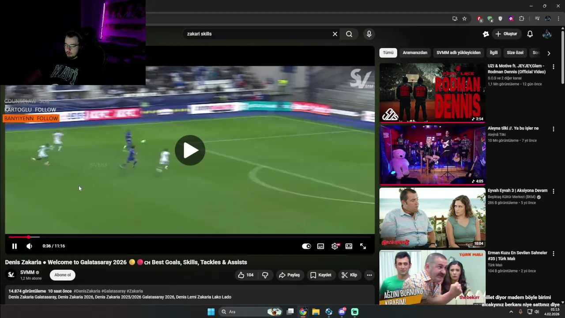Click the taskbar Ara search field
565x318 pixels.
(x=250, y=312)
